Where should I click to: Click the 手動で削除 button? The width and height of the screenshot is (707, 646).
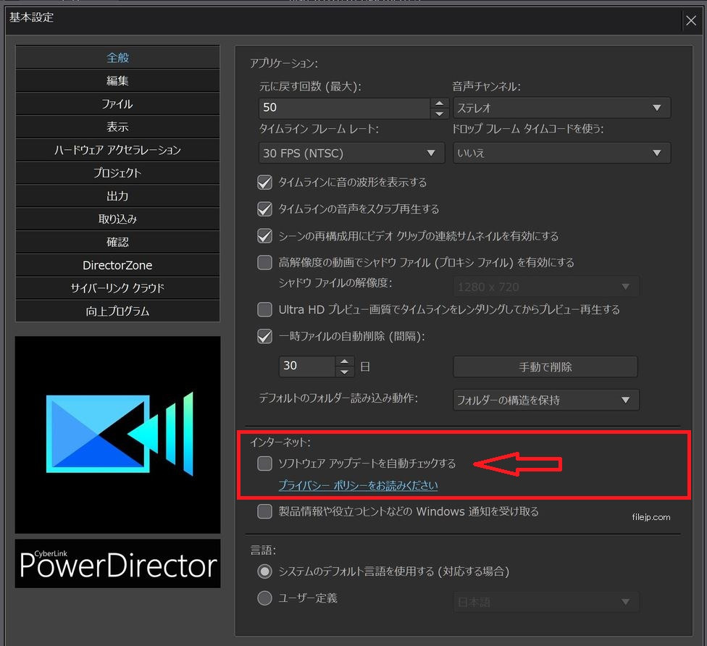(x=545, y=366)
